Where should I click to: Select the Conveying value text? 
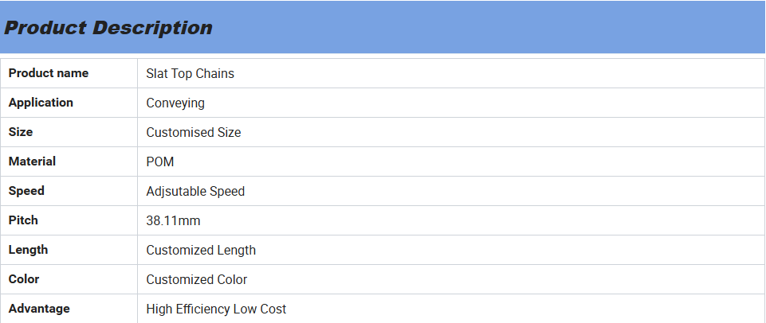175,103
